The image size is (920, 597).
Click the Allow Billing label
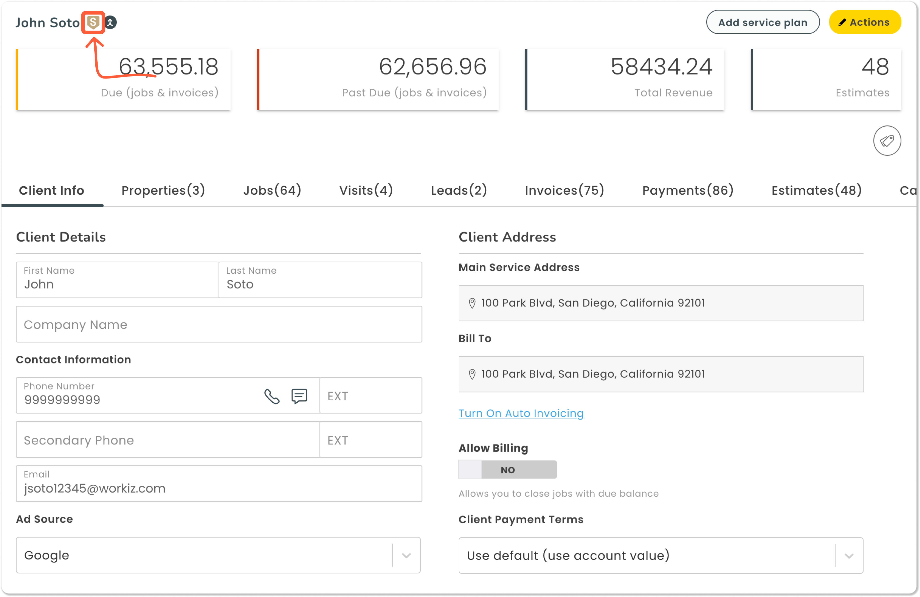(x=493, y=448)
